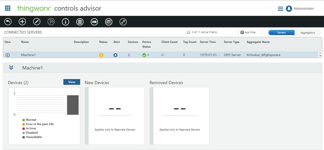Click the table scrollbar down arrow
This screenshot has width=324, height=150.
tap(320, 56)
